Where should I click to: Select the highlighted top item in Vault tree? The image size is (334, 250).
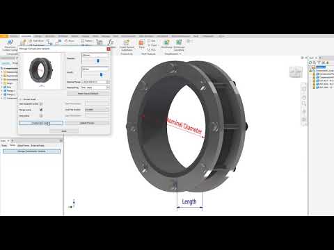pos(321,67)
